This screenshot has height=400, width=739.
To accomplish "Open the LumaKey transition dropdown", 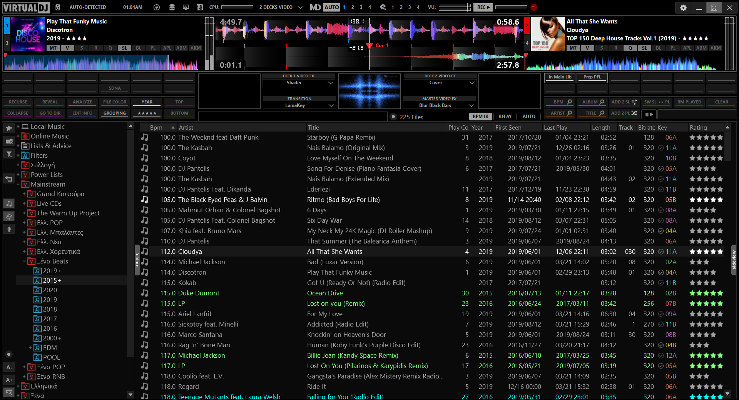I will pyautogui.click(x=299, y=105).
